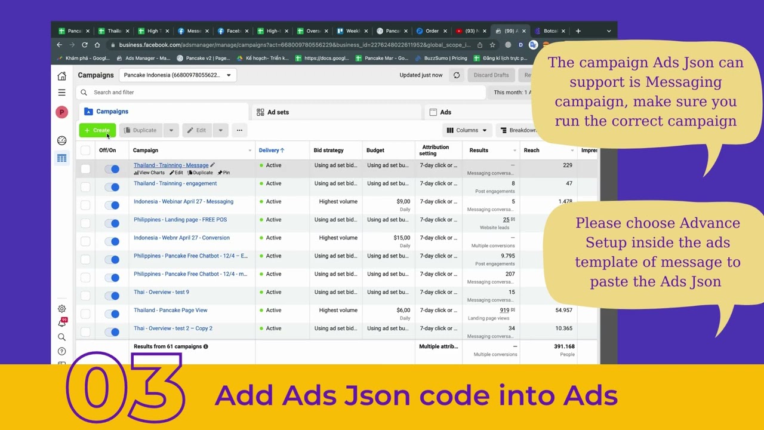Toggle off Thailand - Trainning - Message campaign

(x=112, y=169)
